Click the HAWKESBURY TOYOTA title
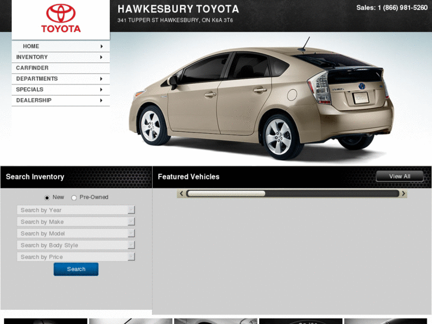Image resolution: width=432 pixels, height=324 pixels. coord(178,9)
